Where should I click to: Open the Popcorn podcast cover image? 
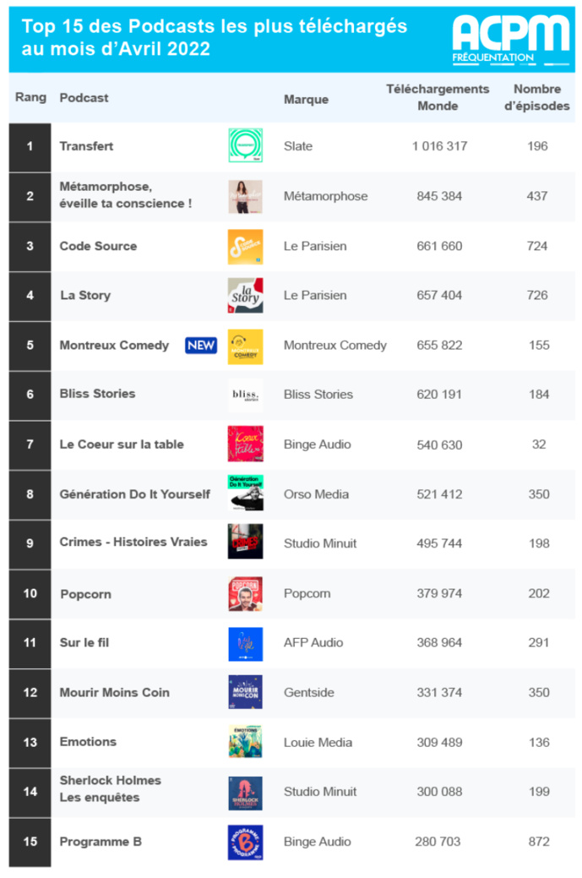245,593
